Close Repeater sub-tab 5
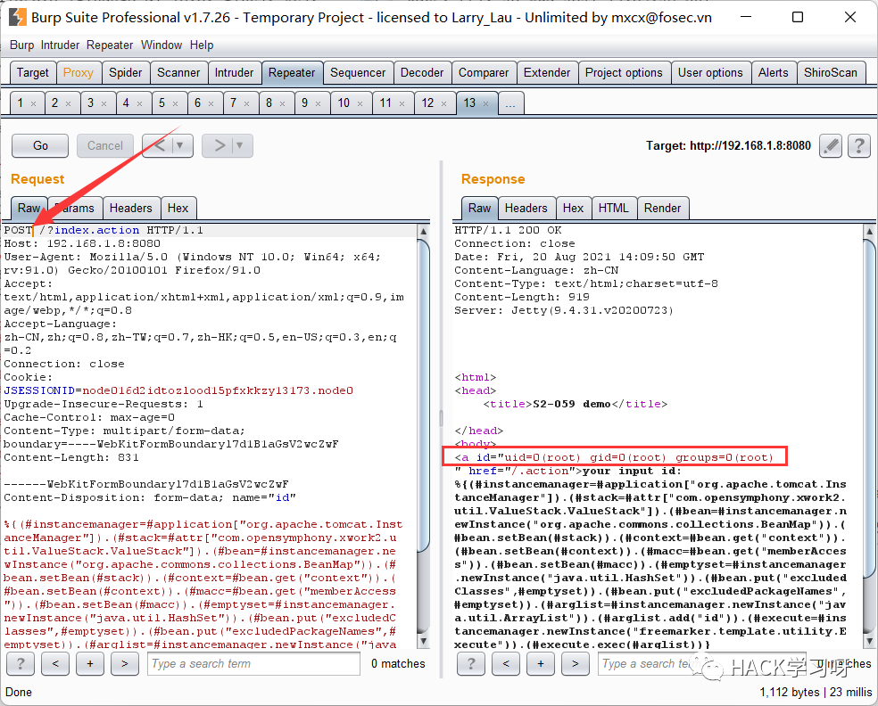This screenshot has width=878, height=706. [x=175, y=104]
